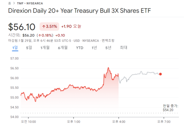The width and height of the screenshot is (184, 127).
Task: Click the up arrow beside 0.18%
Action: pos(39,35)
